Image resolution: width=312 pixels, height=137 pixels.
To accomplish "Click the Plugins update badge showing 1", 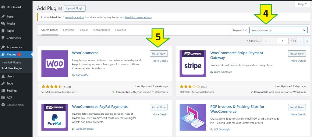I will (19, 54).
